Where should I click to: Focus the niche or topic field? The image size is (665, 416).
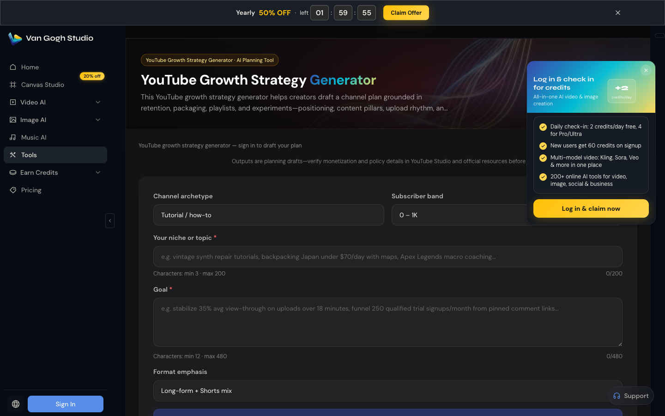(x=388, y=257)
